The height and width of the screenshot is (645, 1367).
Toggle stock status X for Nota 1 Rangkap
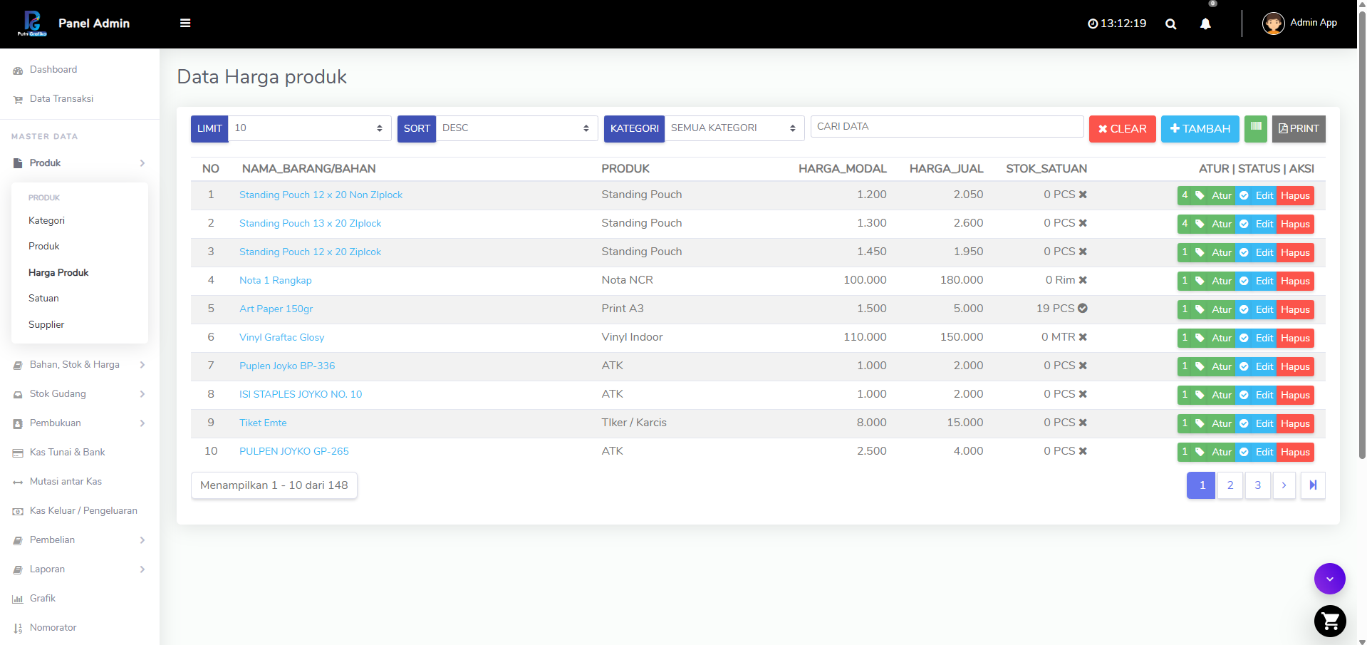(x=1083, y=280)
